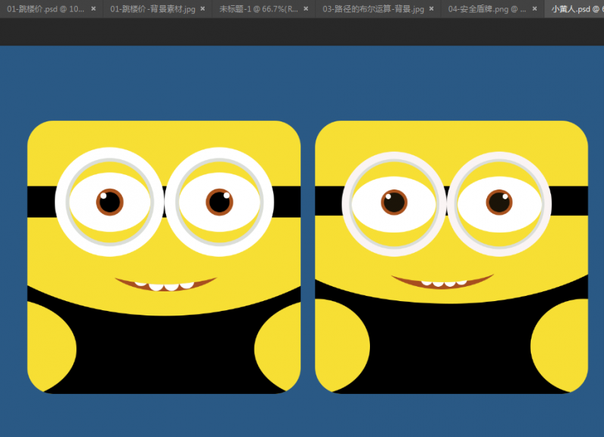The width and height of the screenshot is (604, 437).
Task: Click the left minion's black overalls
Action: click(x=166, y=351)
